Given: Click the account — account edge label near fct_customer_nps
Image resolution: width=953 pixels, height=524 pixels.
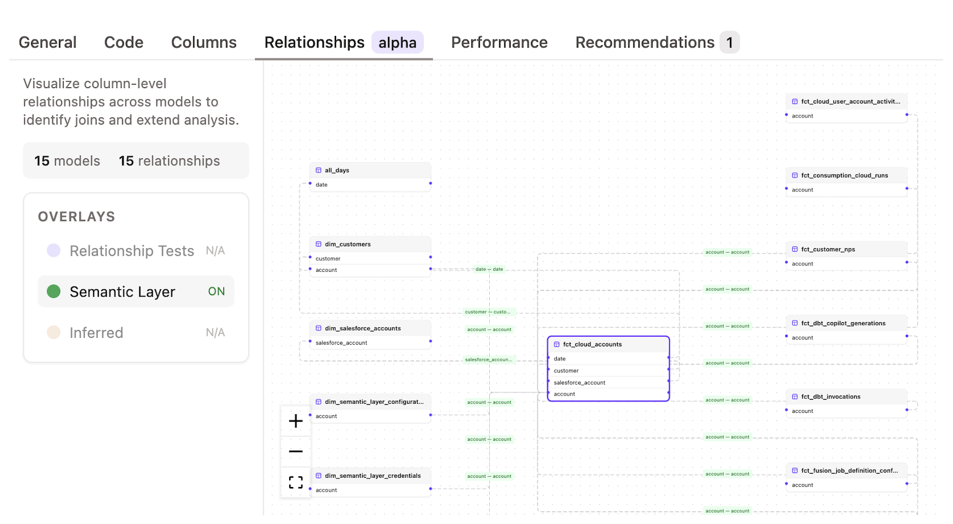Looking at the screenshot, I should 726,252.
